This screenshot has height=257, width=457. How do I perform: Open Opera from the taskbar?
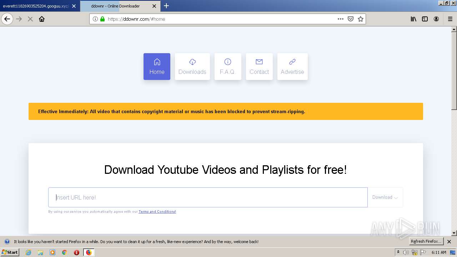tap(76, 252)
